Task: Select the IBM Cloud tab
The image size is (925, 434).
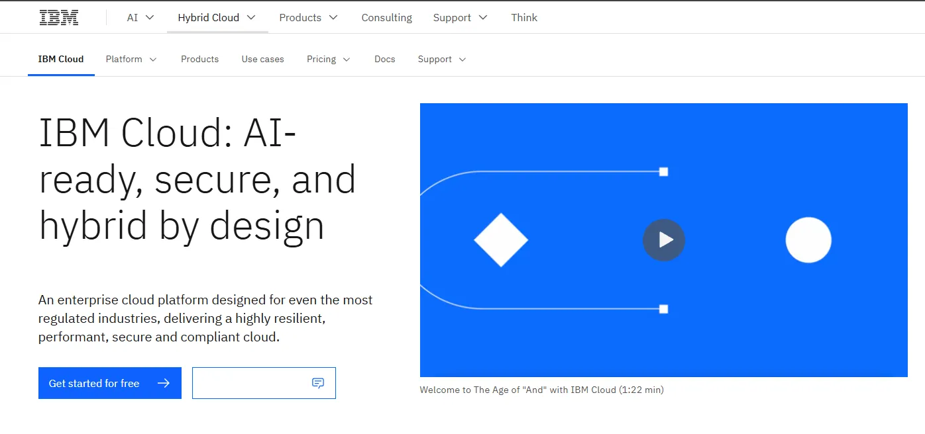Action: (x=61, y=60)
